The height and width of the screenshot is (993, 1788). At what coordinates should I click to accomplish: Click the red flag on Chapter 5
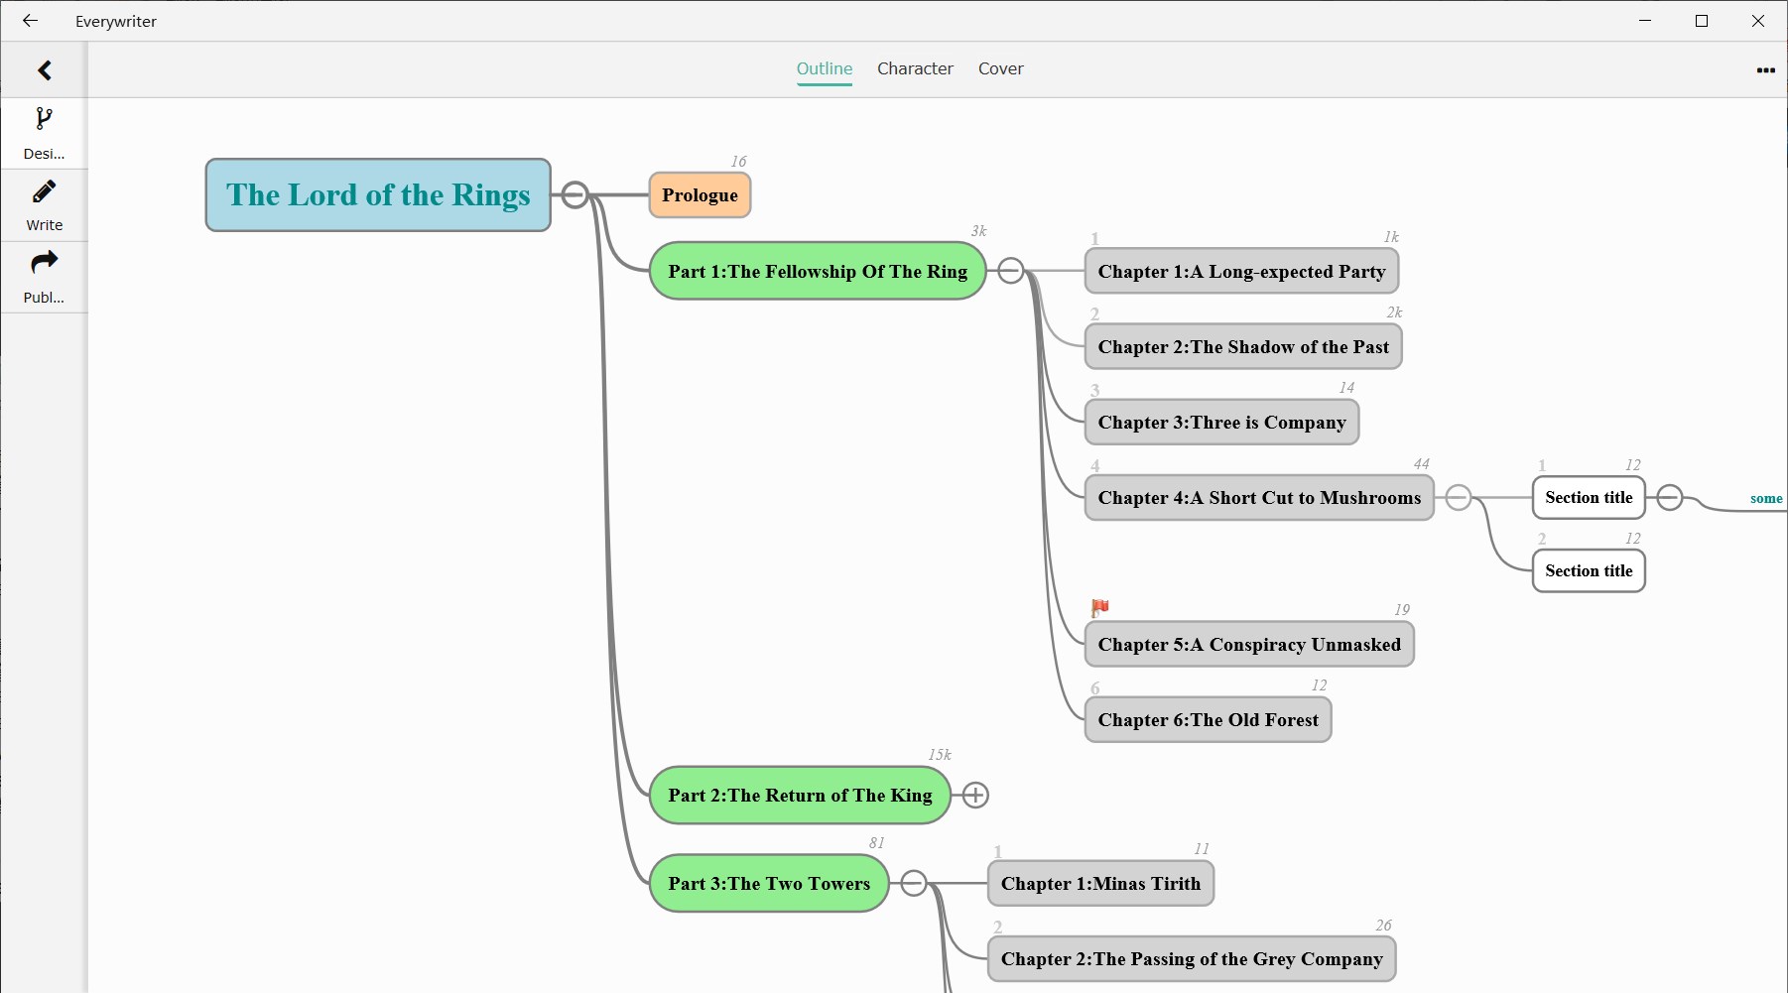pyautogui.click(x=1099, y=607)
